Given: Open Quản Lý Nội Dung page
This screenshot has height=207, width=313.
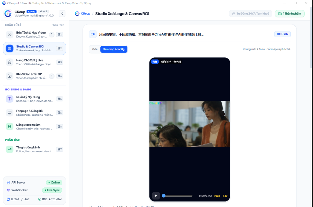Looking at the screenshot, I should click(x=34, y=99).
